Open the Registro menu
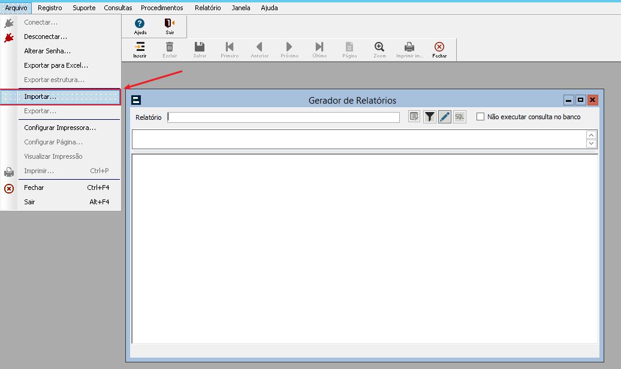Viewport: 621px width, 369px height. tap(50, 8)
